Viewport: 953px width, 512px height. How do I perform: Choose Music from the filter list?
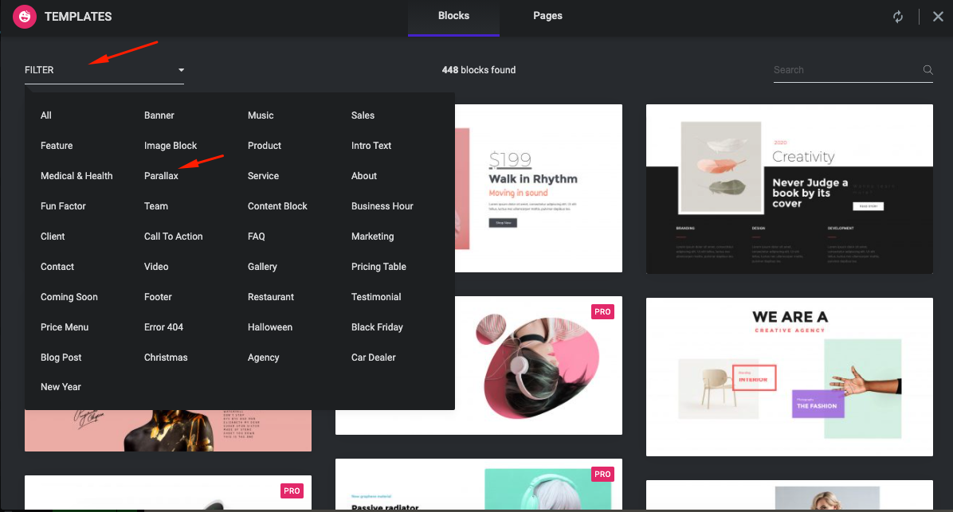(x=261, y=115)
